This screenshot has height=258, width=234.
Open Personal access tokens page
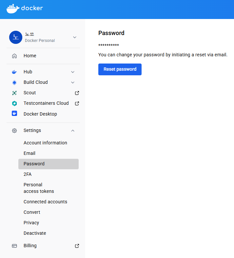pos(39,188)
